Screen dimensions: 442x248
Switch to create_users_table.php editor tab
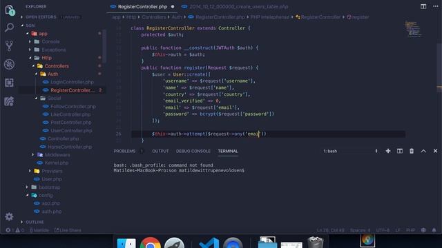click(238, 6)
